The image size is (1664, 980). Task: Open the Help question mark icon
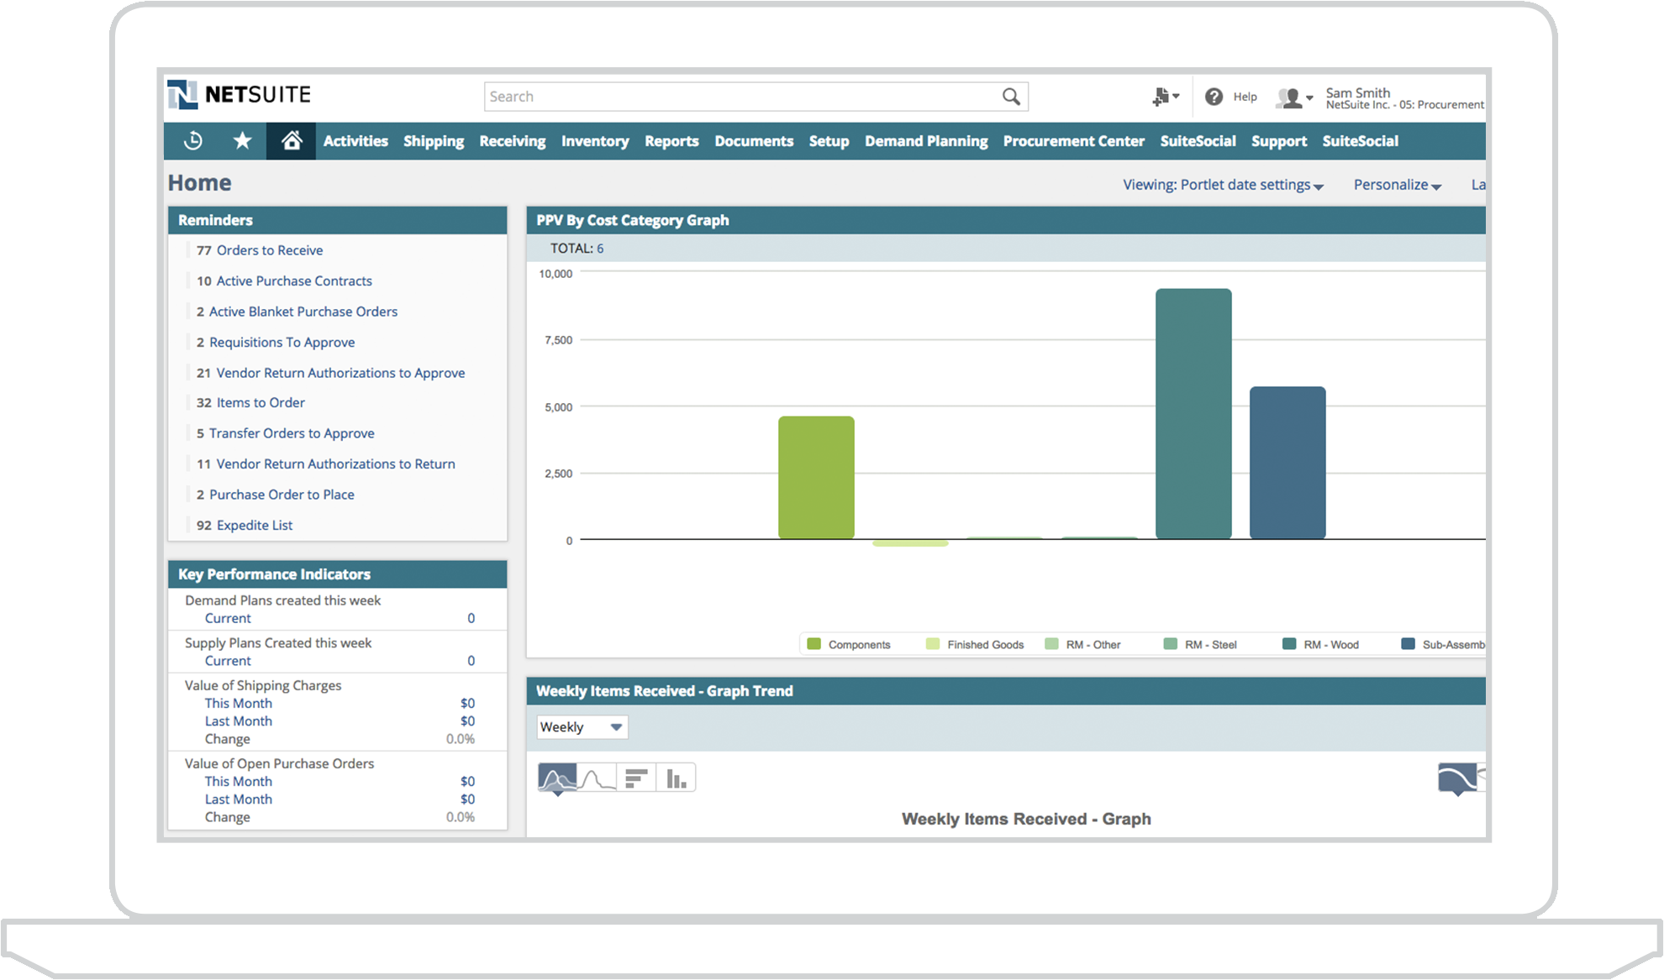[1214, 97]
